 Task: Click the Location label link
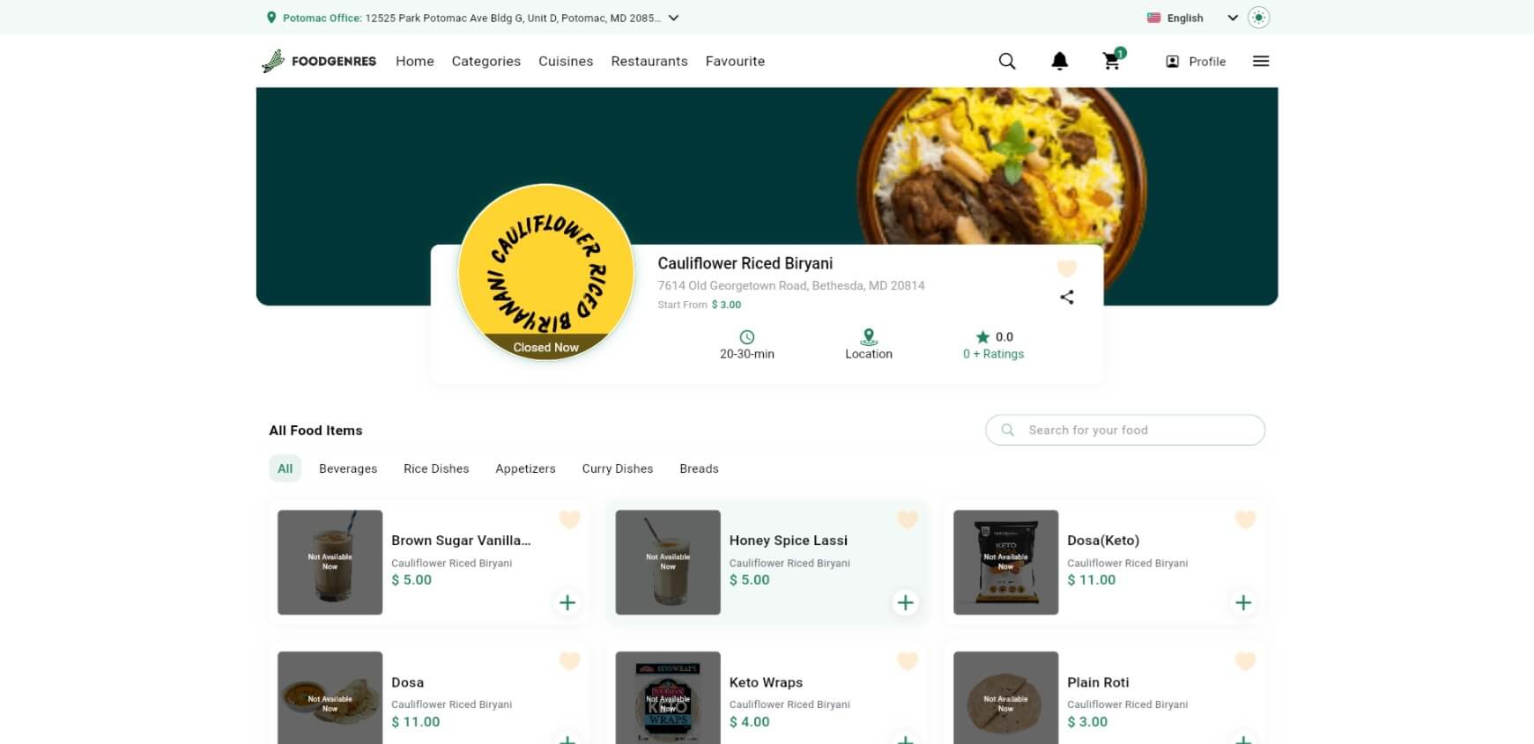[869, 354]
